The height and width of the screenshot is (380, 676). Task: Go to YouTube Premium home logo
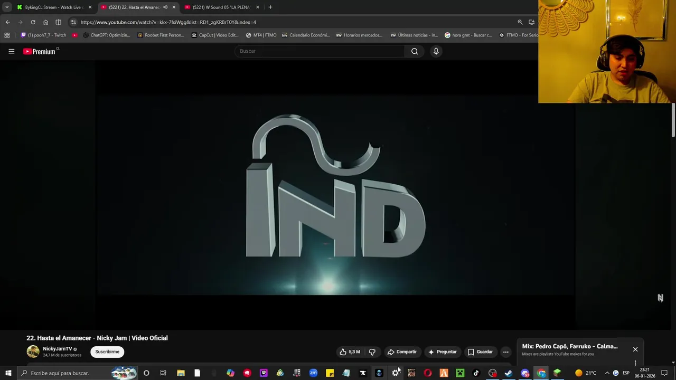[40, 51]
